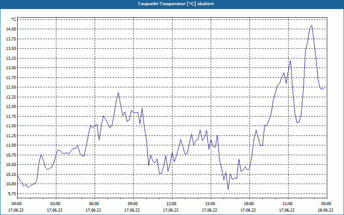Viewport: 344px width, 215px height.
Task: Select the 06:00 time label
Action: click(x=95, y=204)
